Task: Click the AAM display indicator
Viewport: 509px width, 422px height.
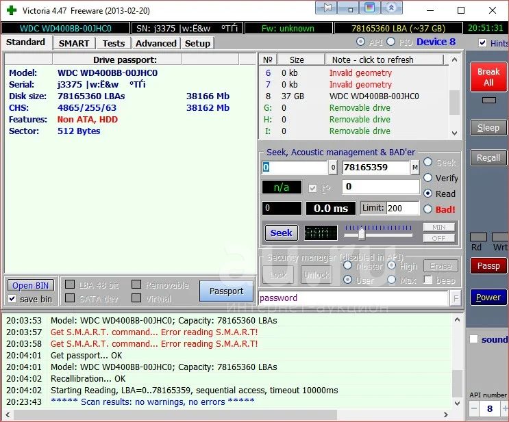Action: [x=321, y=233]
